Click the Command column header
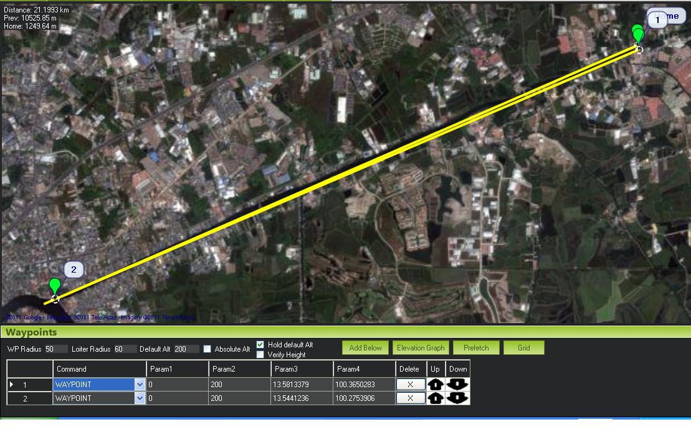This screenshot has height=427, width=691. click(100, 369)
